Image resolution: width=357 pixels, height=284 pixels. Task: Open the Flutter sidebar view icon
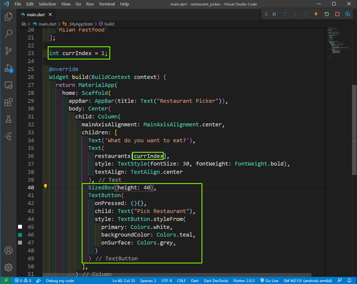[8, 136]
